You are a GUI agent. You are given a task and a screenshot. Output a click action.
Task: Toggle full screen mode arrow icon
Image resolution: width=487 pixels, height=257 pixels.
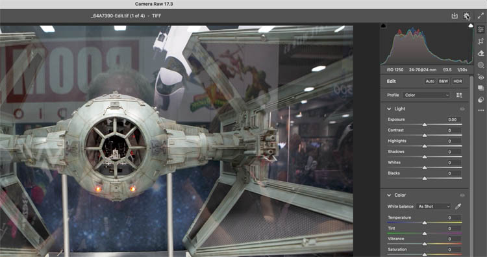[x=481, y=16]
